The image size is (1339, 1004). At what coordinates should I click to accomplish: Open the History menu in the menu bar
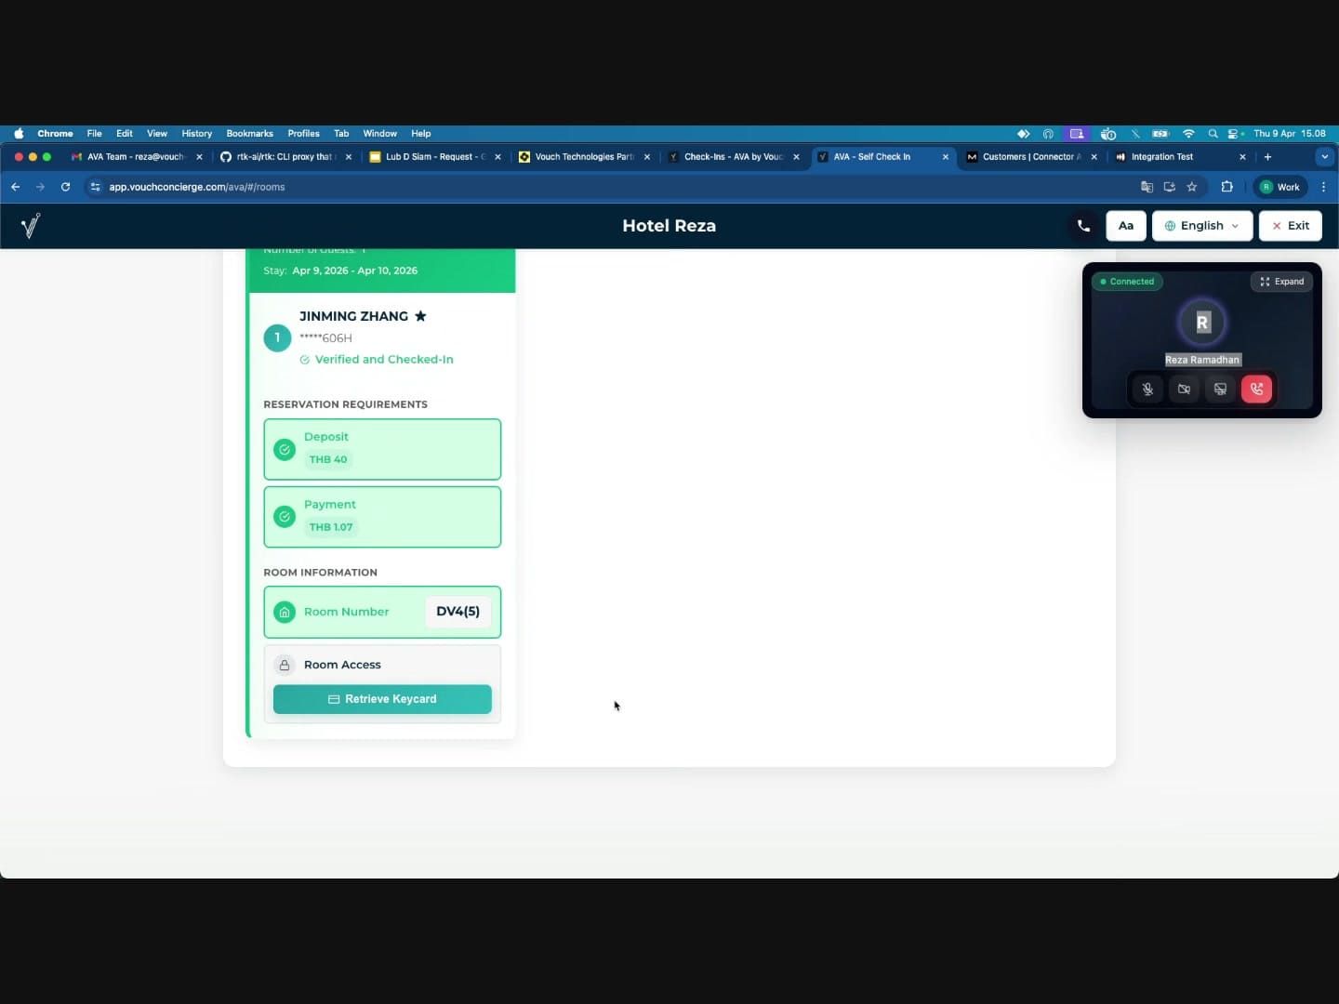tap(196, 133)
